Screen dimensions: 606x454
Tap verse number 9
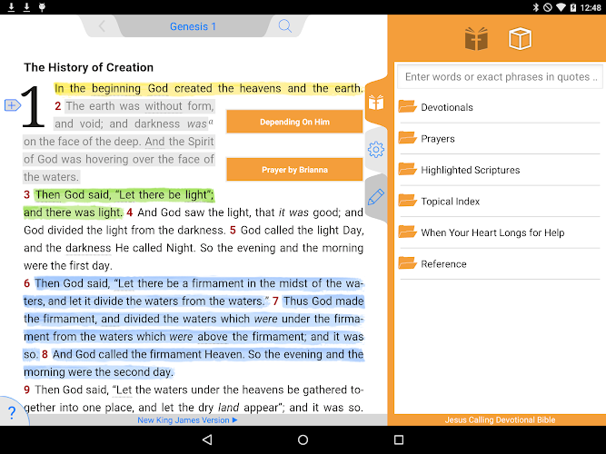click(x=26, y=390)
